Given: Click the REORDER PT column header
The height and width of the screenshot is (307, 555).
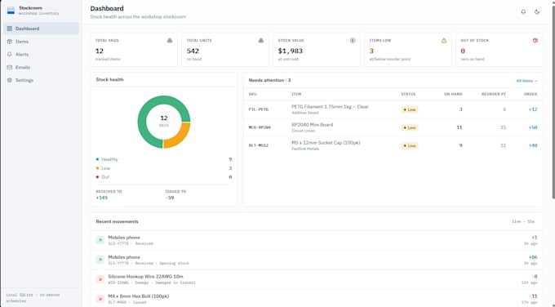Looking at the screenshot, I should pyautogui.click(x=494, y=94).
